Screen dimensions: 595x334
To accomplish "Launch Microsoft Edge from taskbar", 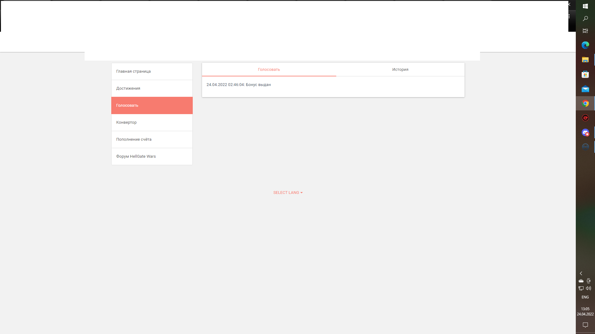I will tap(585, 45).
